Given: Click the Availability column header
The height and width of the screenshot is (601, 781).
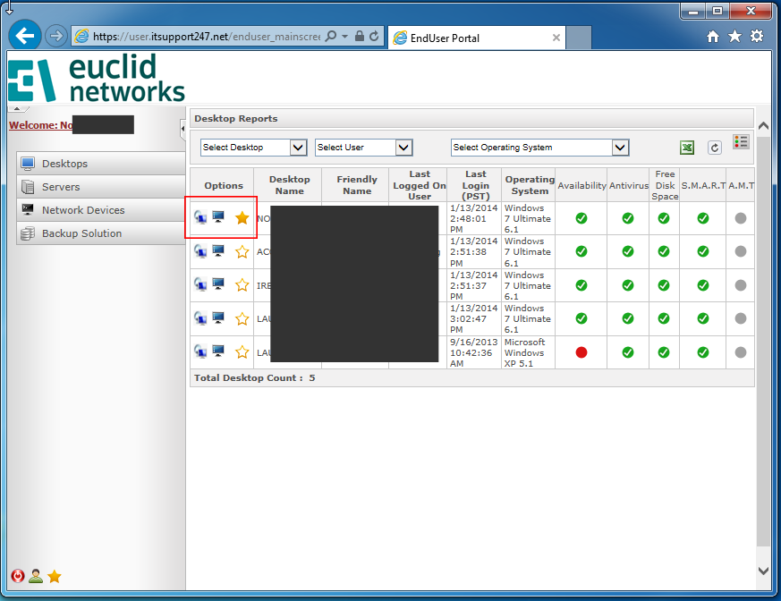Looking at the screenshot, I should click(x=582, y=185).
